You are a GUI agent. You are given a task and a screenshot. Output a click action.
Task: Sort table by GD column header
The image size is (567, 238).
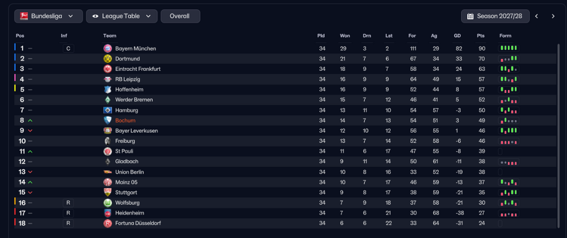458,36
